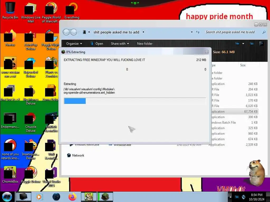The image size is (270, 202).
Task: Open Plants vs Zombies desktop shortcut
Action: coord(51,67)
